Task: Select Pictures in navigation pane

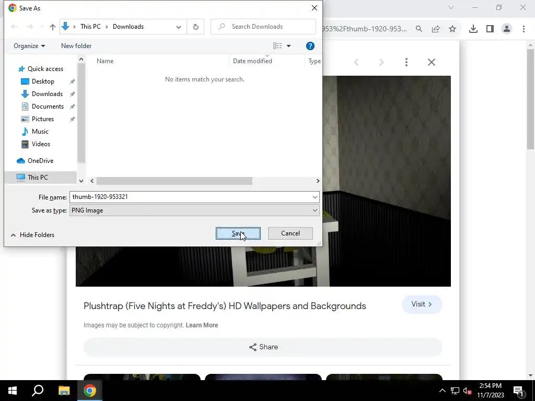Action: [x=43, y=119]
